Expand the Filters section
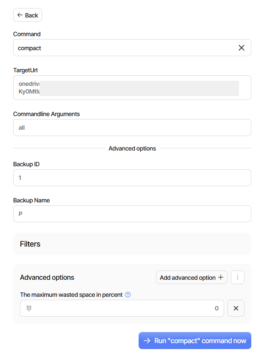This screenshot has height=358, width=270. point(132,244)
